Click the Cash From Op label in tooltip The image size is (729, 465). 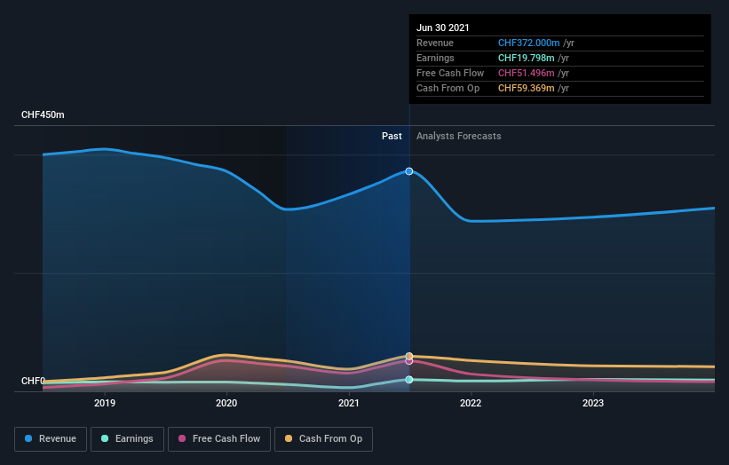[x=448, y=88]
